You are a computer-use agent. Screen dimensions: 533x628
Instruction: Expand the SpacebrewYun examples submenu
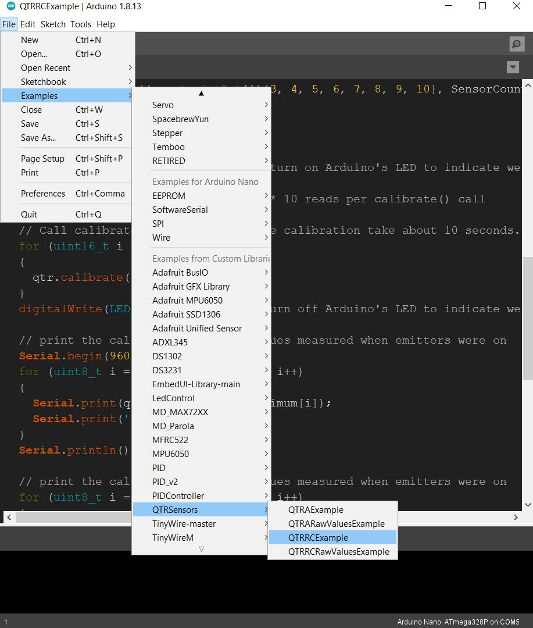coord(202,119)
